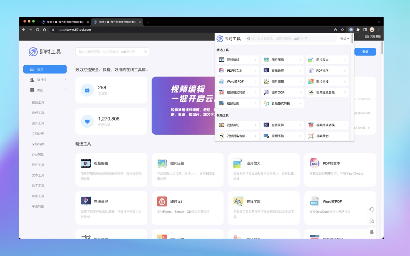Click the chevron on the 视频压缩 row under 精选工具
This screenshot has width=410, height=256.
pos(256,103)
